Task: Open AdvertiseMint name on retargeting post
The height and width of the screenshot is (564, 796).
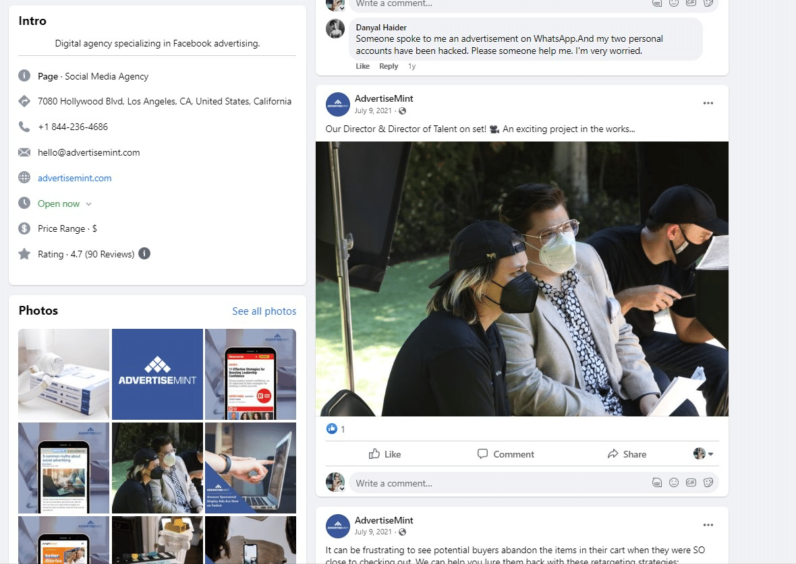Action: pyautogui.click(x=384, y=520)
